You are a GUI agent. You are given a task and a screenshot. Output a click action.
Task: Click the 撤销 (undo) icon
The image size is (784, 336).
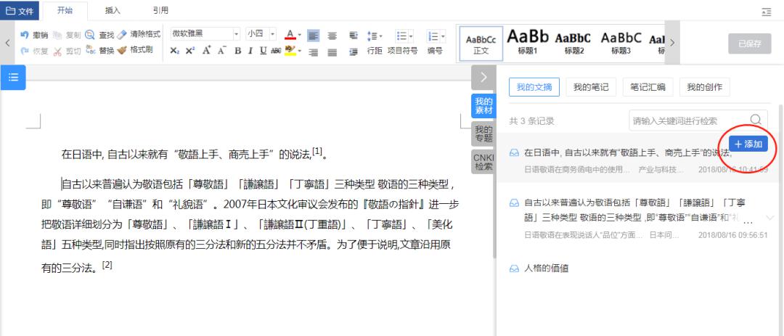(x=25, y=35)
